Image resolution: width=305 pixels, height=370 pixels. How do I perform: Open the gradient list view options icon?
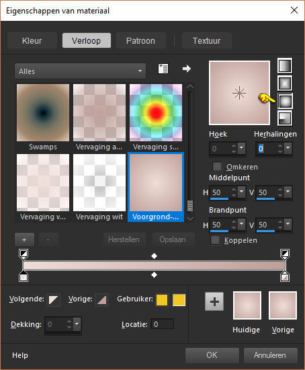click(x=163, y=69)
